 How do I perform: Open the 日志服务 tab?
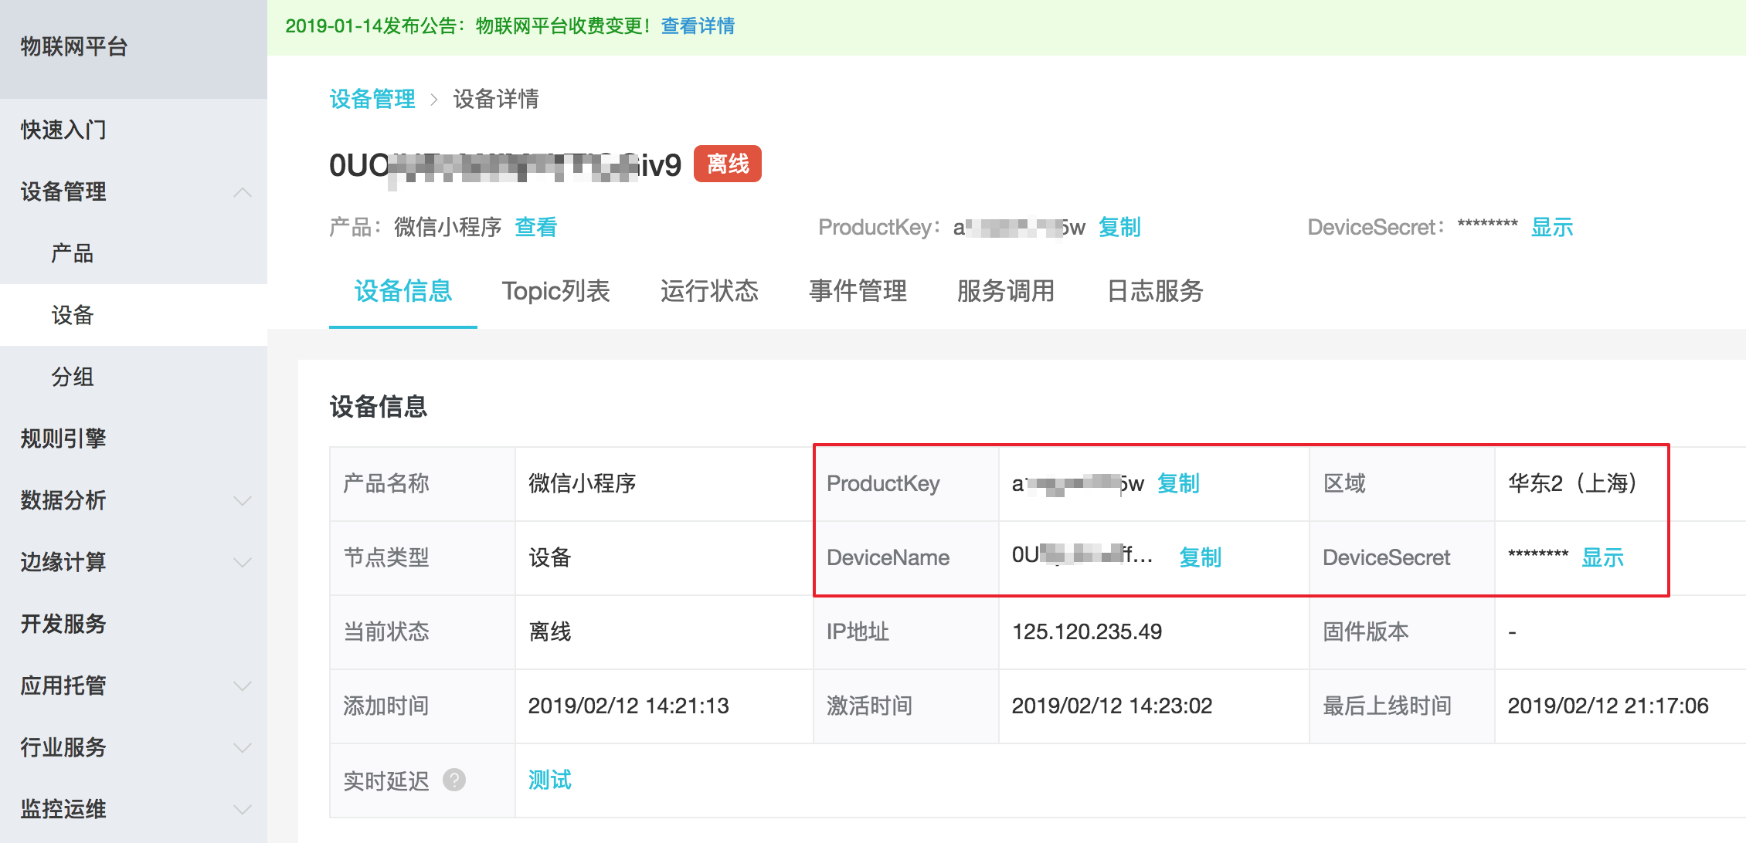[1154, 292]
